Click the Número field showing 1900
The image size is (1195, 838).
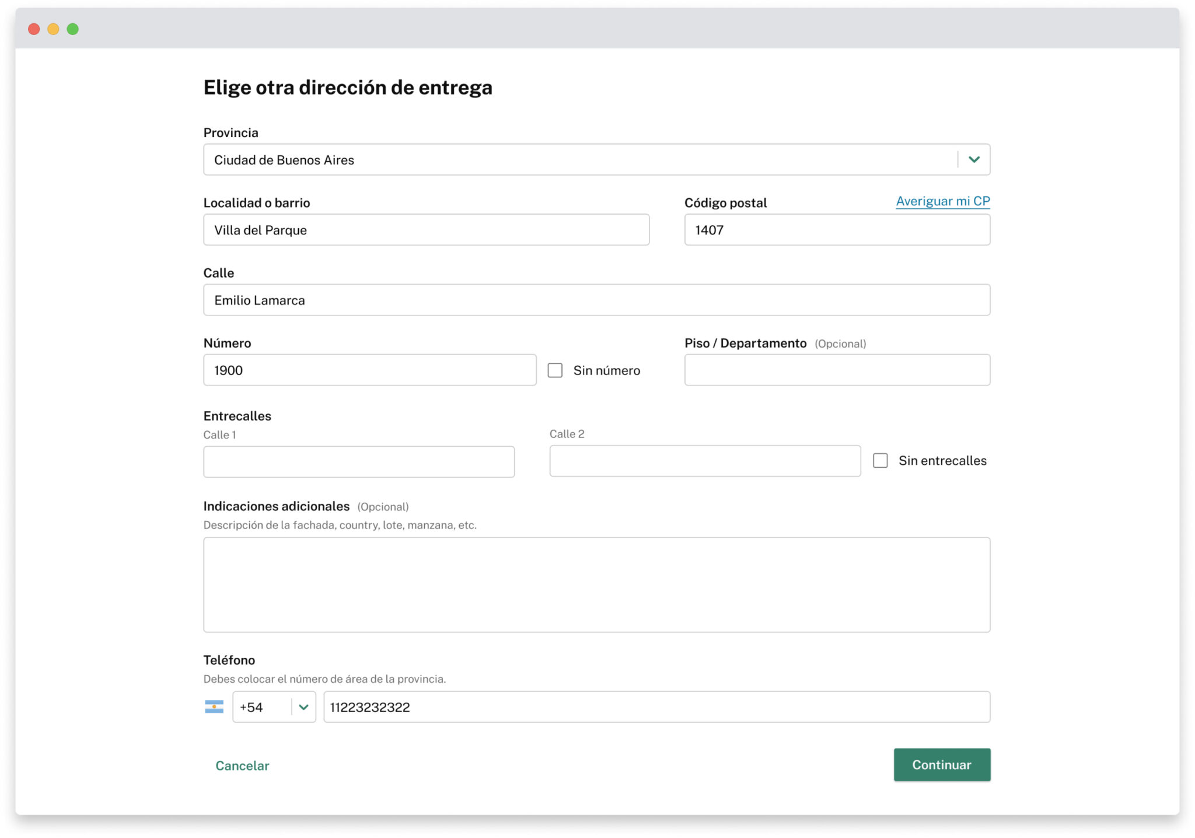coord(370,370)
